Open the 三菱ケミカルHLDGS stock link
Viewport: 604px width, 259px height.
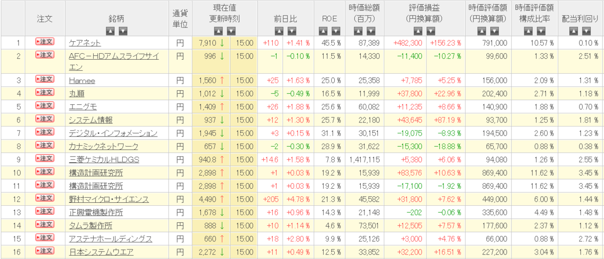click(104, 159)
